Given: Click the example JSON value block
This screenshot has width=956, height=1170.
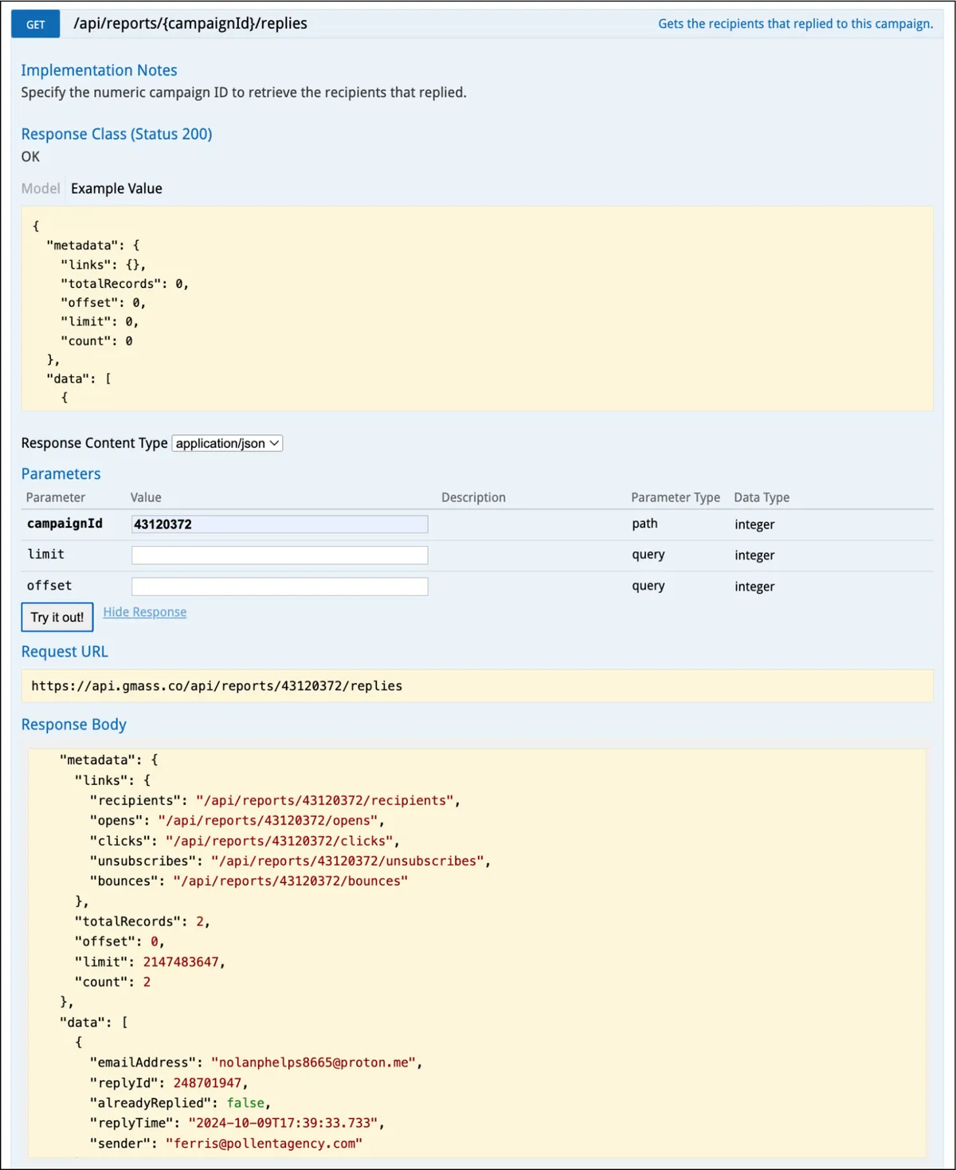Looking at the screenshot, I should coord(477,308).
